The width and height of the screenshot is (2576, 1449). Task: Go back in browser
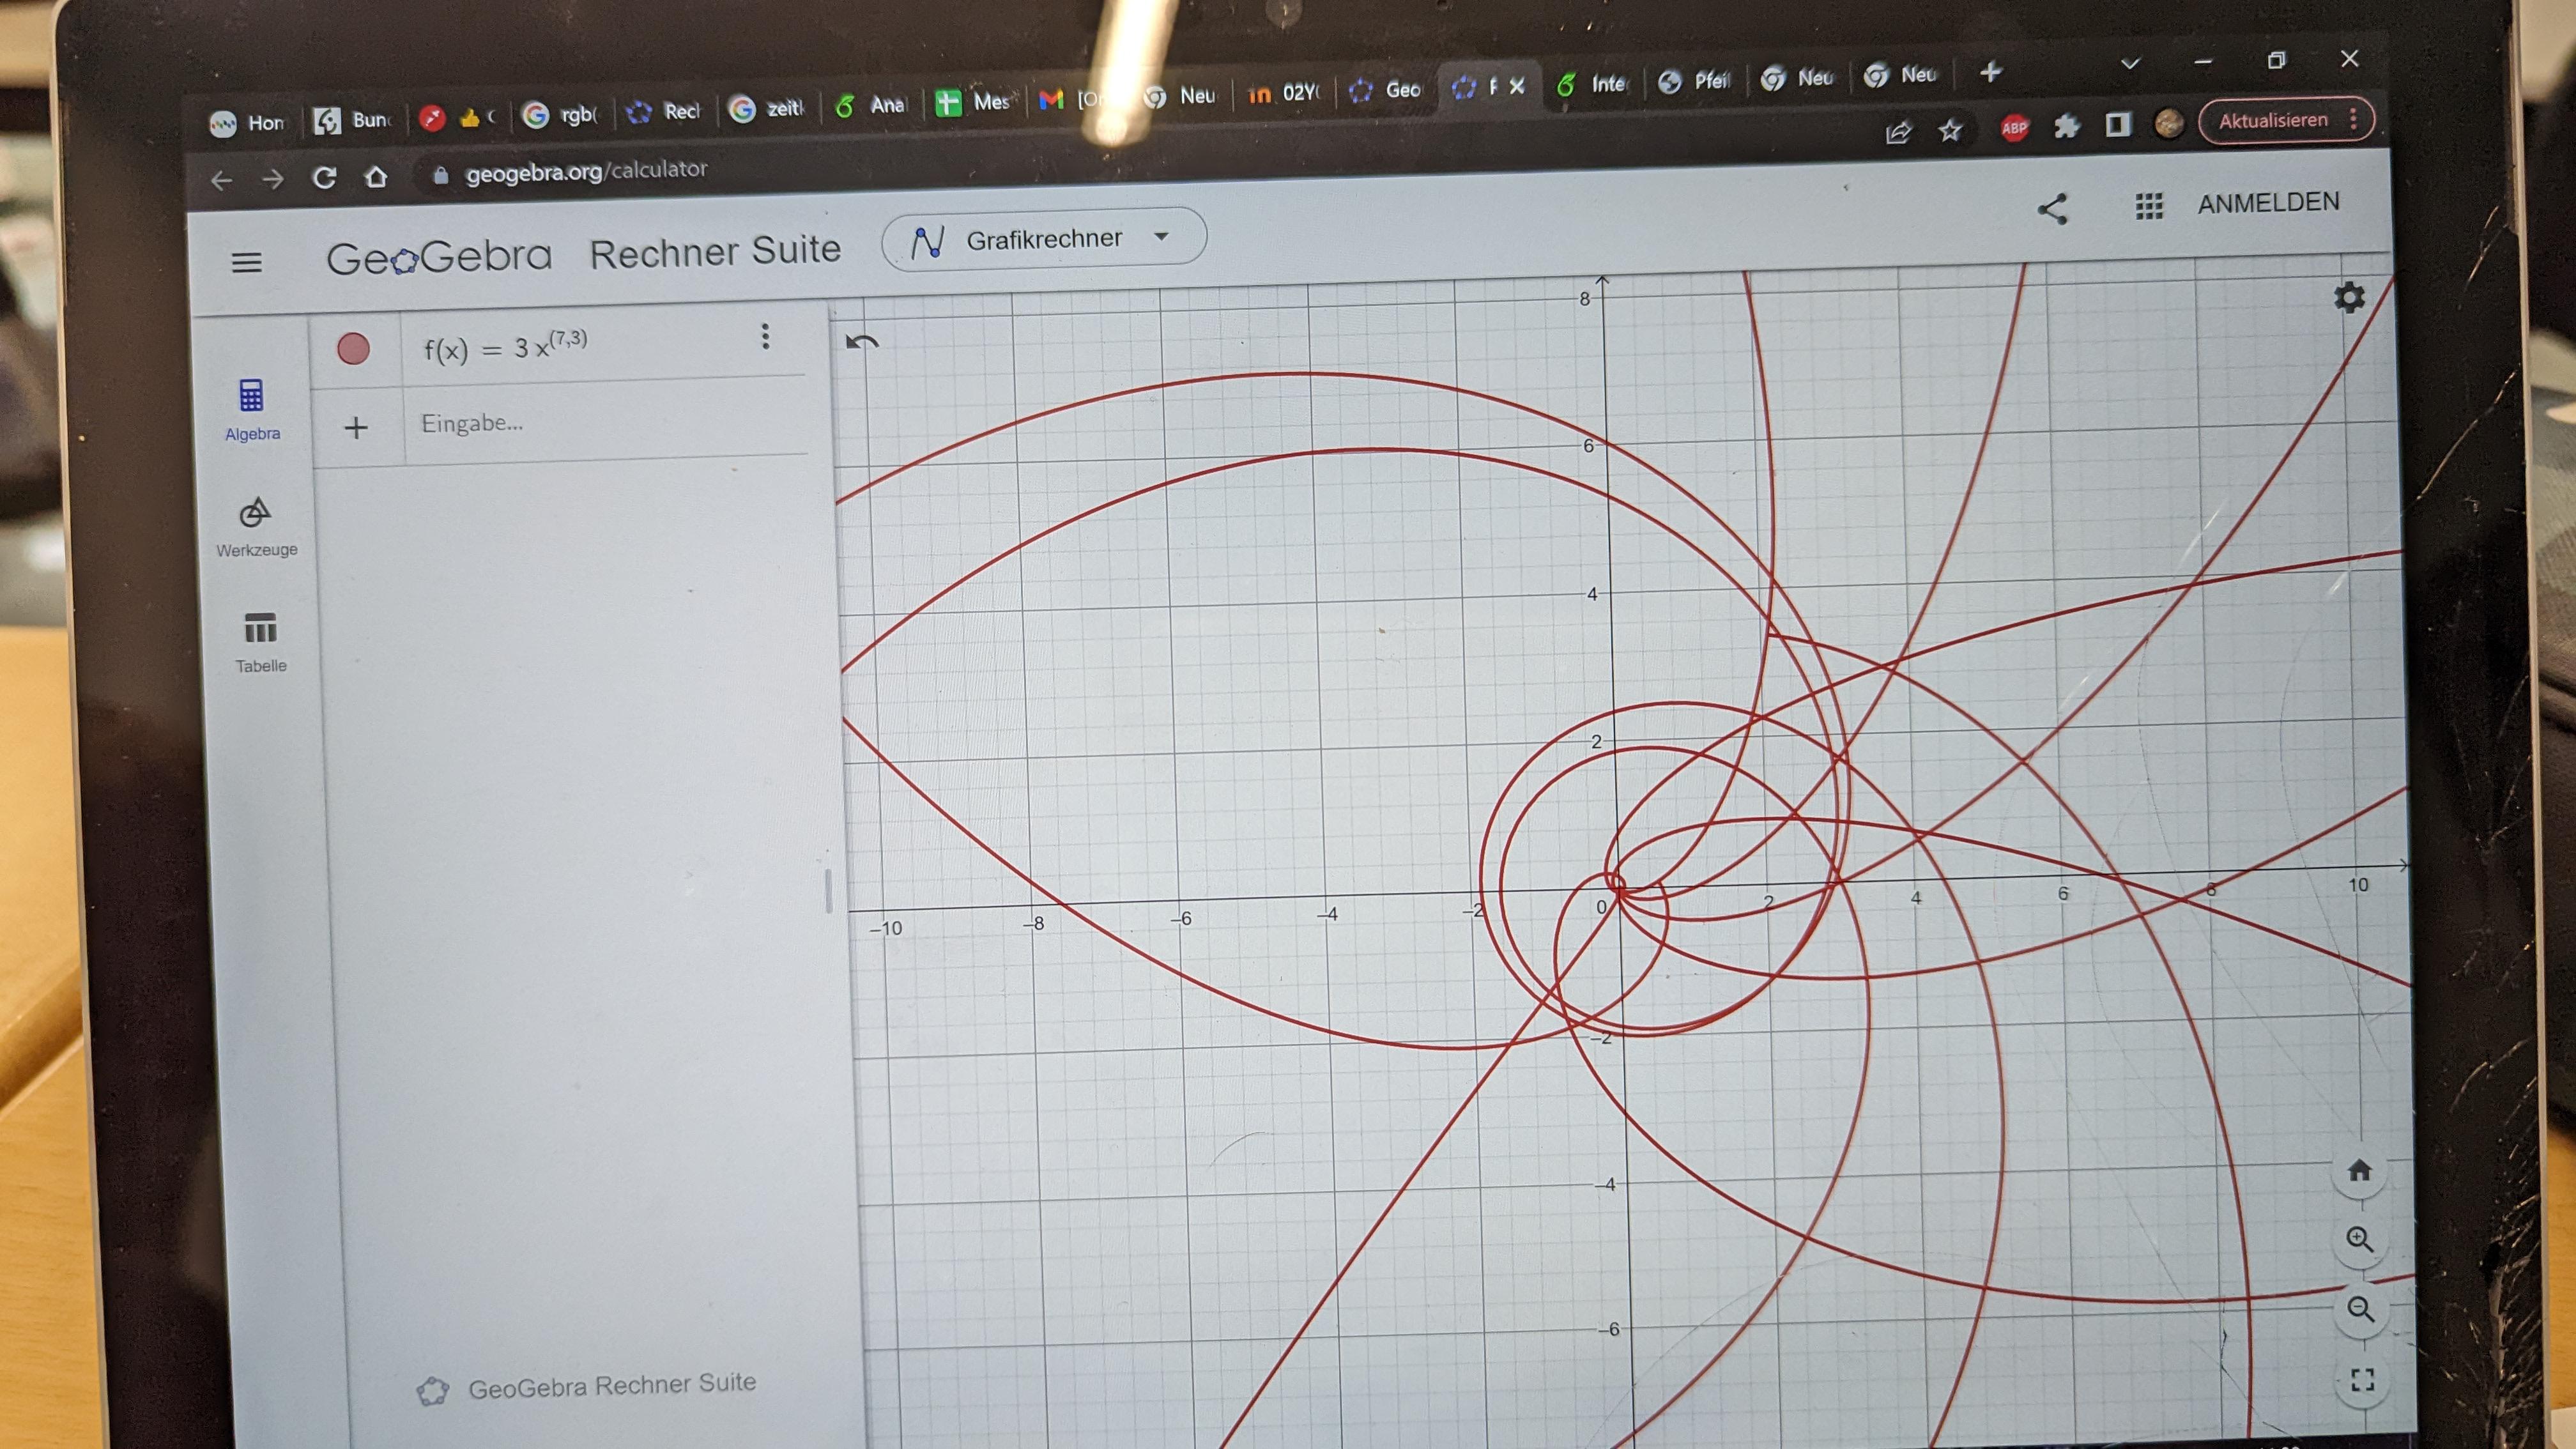222,181
